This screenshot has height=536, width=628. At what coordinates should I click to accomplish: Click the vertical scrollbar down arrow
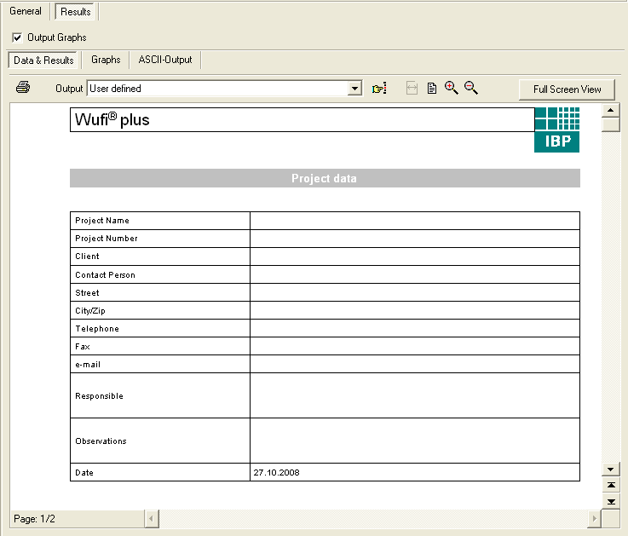tap(610, 469)
